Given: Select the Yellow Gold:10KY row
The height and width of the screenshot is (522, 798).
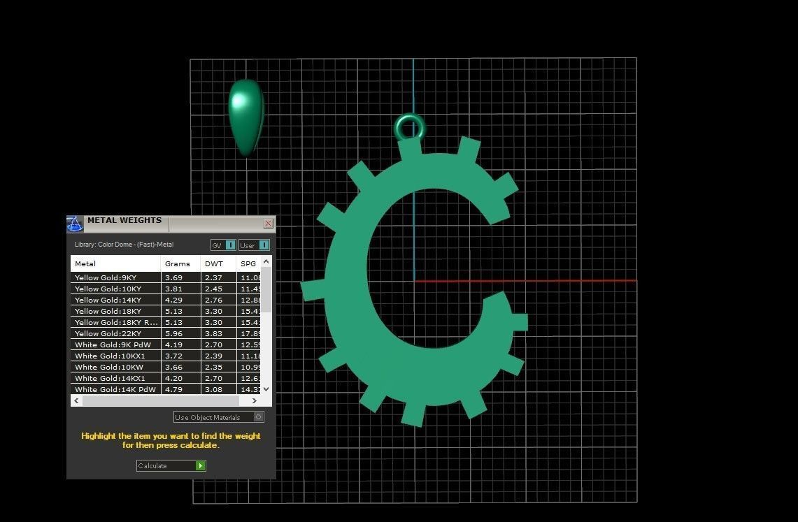Looking at the screenshot, I should click(x=166, y=289).
